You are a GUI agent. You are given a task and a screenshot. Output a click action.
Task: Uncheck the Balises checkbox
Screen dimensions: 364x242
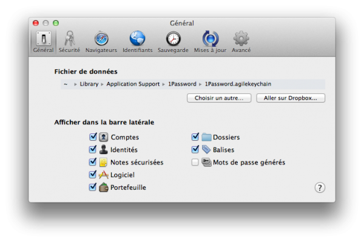[195, 149]
